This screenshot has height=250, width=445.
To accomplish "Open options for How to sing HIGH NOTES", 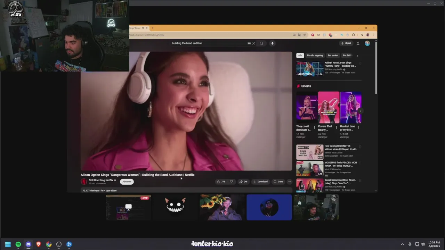I will [x=360, y=147].
